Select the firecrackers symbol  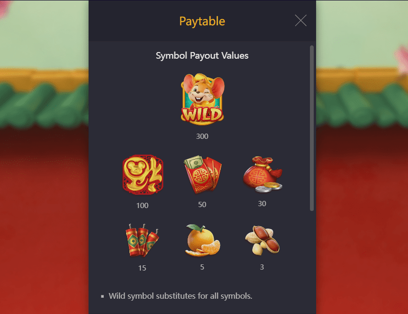tap(142, 241)
